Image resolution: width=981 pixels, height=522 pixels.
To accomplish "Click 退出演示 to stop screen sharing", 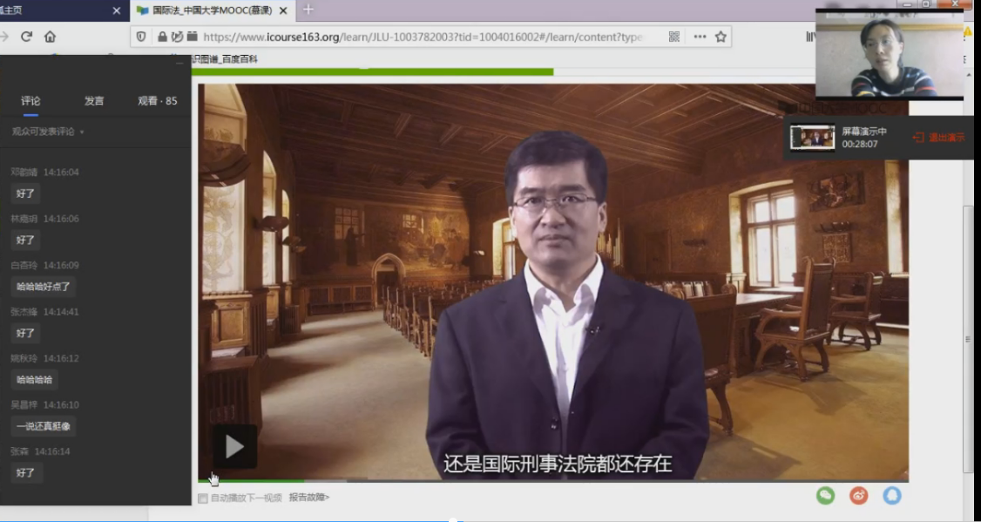I will [x=939, y=138].
